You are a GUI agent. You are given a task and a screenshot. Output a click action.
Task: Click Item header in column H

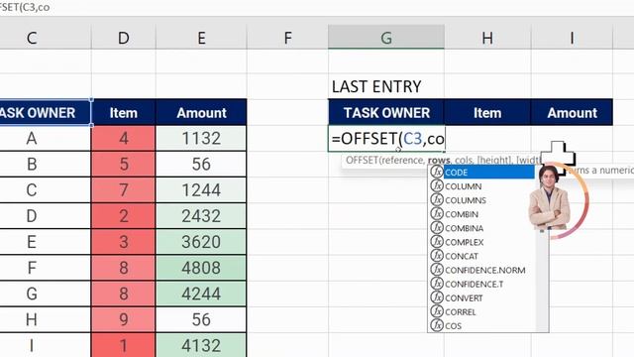[487, 112]
